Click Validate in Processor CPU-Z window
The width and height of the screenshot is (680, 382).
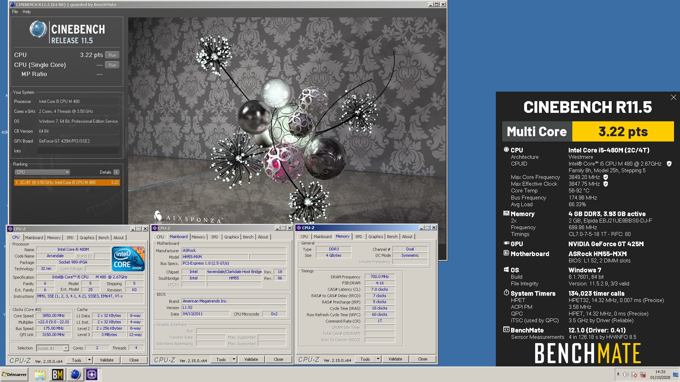(107, 360)
